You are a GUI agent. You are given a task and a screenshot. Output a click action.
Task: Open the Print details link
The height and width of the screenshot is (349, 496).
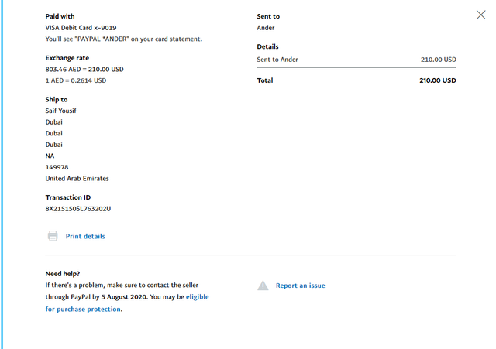(x=85, y=236)
